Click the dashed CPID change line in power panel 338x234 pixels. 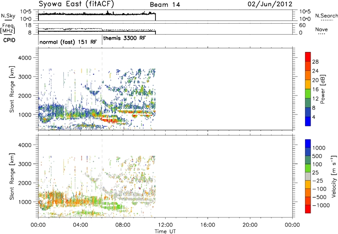pyautogui.click(x=102, y=89)
